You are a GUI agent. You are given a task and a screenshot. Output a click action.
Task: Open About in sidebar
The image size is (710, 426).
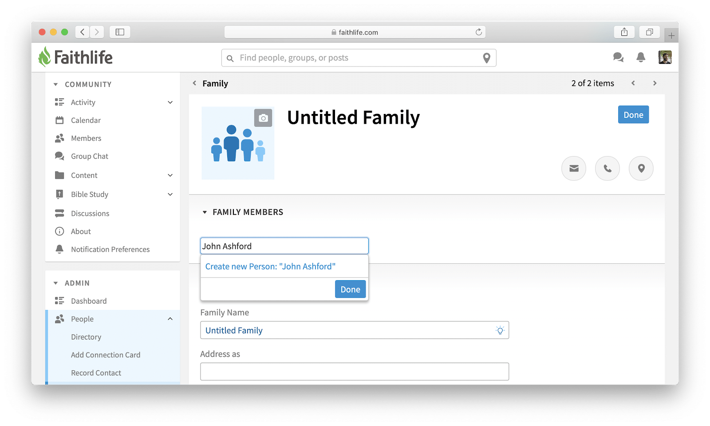pyautogui.click(x=81, y=231)
